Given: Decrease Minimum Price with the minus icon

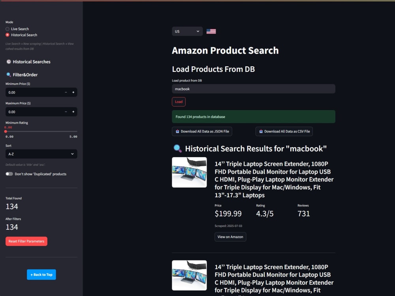Looking at the screenshot, I should pos(66,92).
